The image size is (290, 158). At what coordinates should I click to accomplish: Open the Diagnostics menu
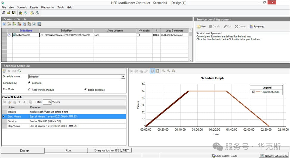(x=48, y=7)
